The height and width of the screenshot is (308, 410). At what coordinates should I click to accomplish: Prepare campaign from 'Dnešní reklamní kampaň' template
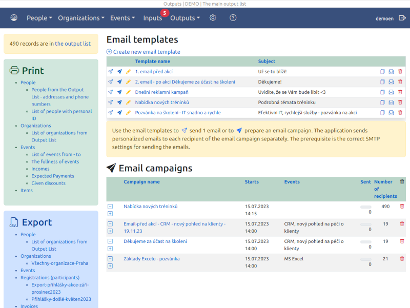coord(119,92)
